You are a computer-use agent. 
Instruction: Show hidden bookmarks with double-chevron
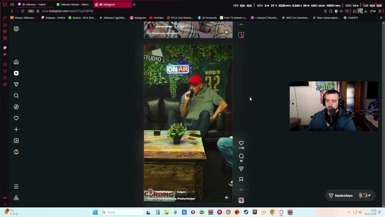click(x=381, y=18)
